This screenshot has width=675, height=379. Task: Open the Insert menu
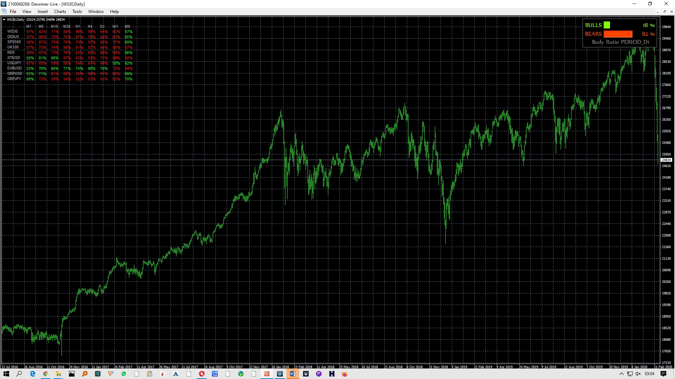(43, 12)
